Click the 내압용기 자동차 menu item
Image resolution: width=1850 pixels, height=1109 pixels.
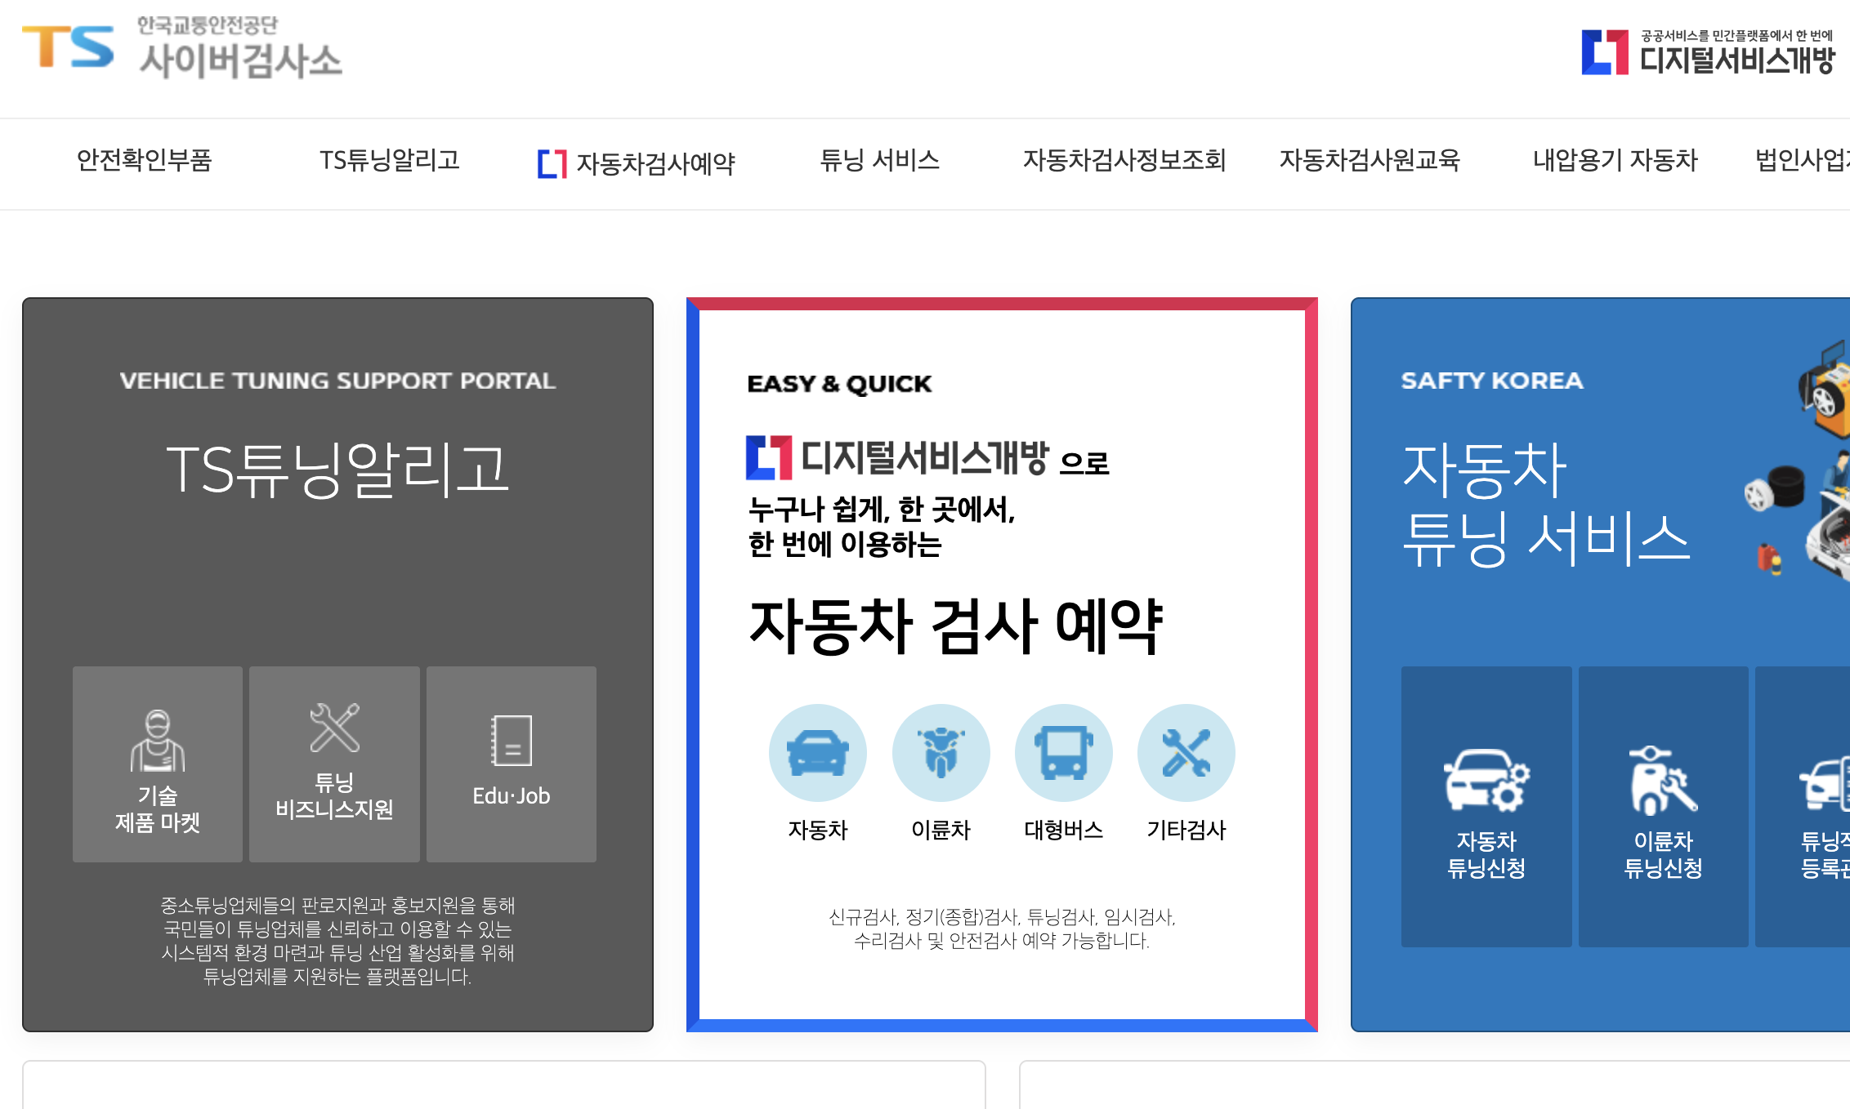pos(1615,160)
